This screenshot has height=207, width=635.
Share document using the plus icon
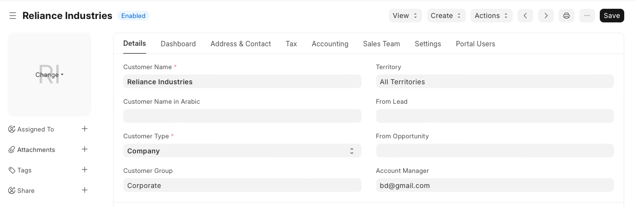(85, 190)
